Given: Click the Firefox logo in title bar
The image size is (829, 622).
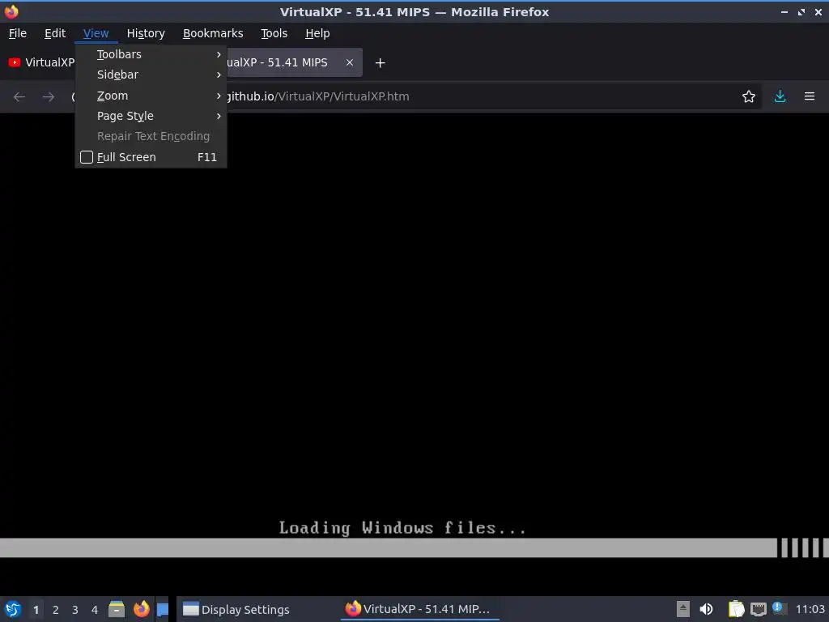Looking at the screenshot, I should pyautogui.click(x=11, y=11).
